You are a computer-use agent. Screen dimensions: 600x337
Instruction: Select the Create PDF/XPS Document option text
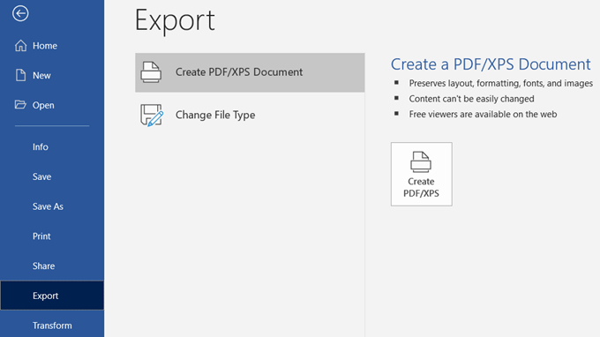pyautogui.click(x=239, y=72)
